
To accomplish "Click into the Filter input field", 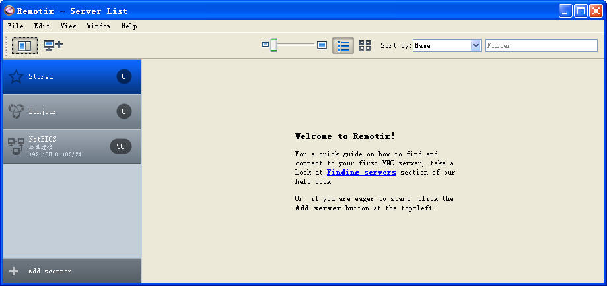I will point(542,45).
